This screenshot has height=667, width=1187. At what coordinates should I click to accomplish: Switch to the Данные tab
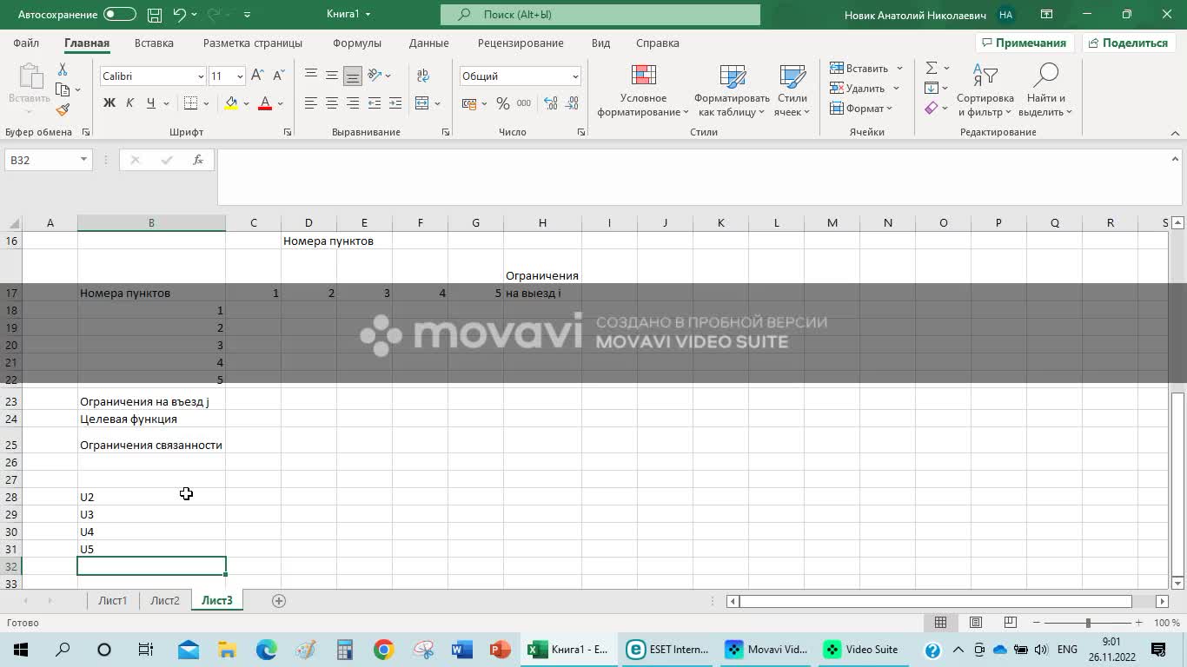(429, 43)
